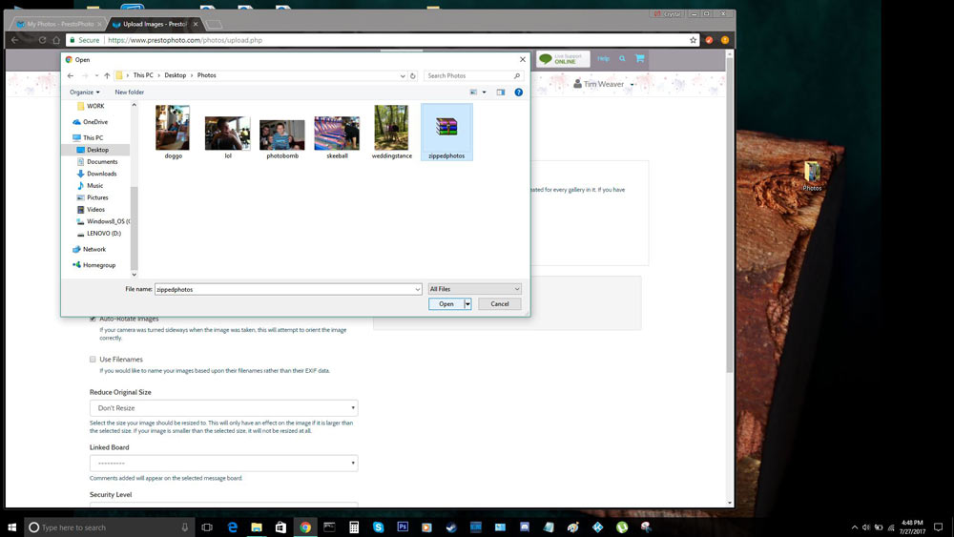Cancel the Open dialog
The width and height of the screenshot is (954, 537).
point(500,304)
